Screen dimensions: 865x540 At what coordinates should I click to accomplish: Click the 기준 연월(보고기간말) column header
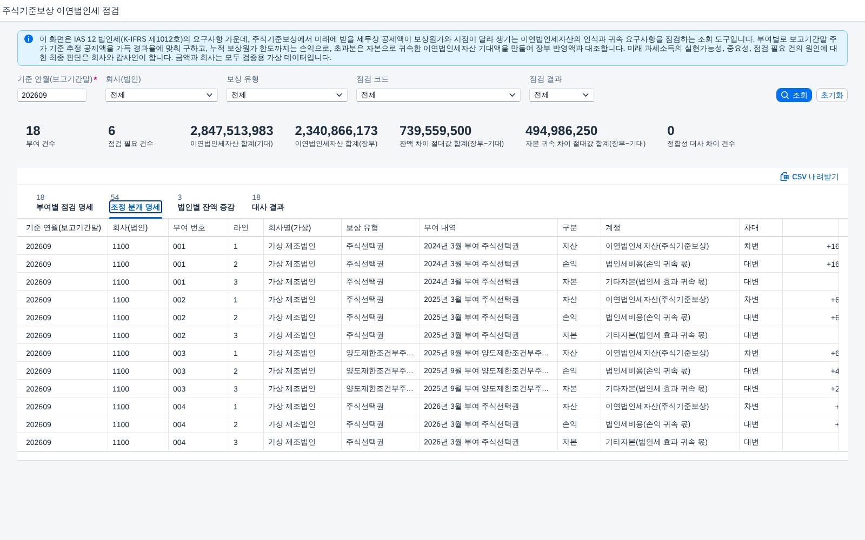pos(63,228)
